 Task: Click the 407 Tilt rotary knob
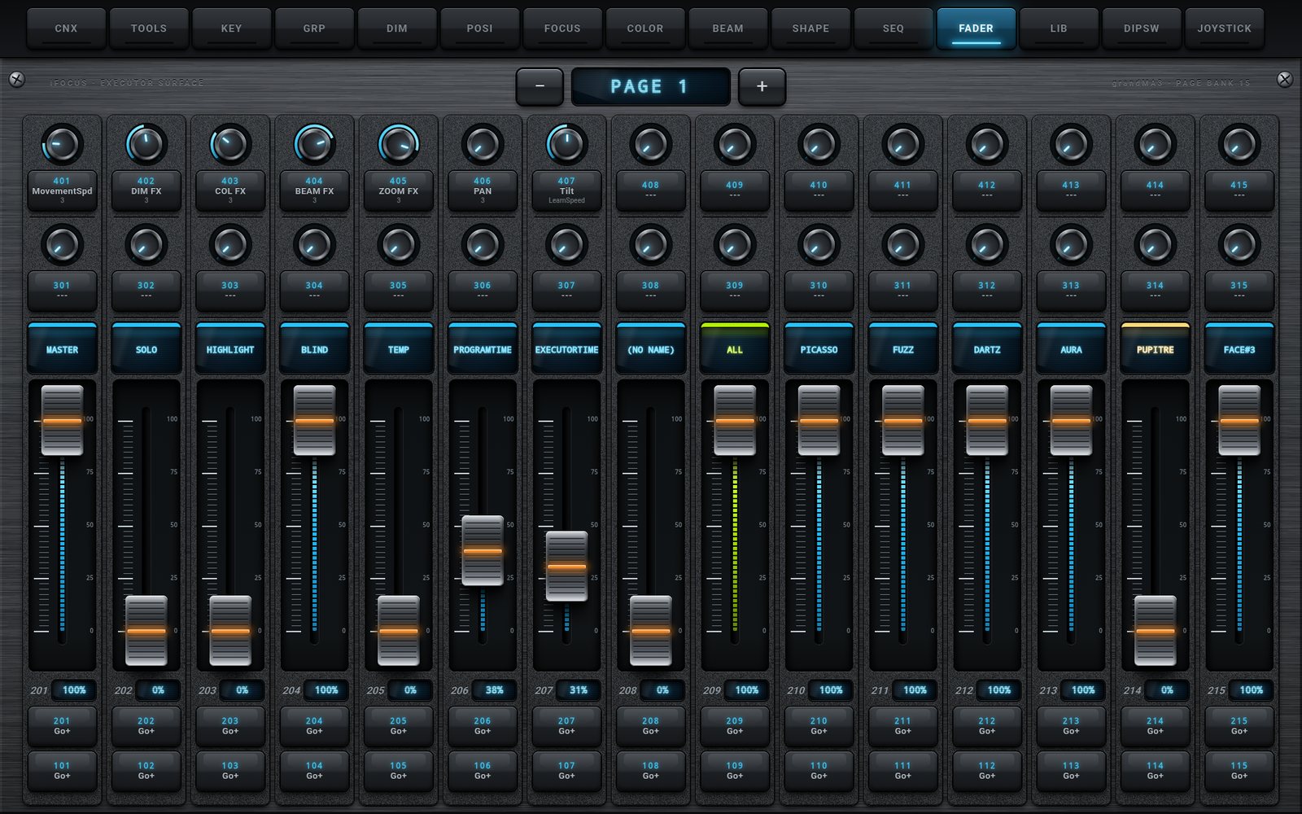point(566,145)
